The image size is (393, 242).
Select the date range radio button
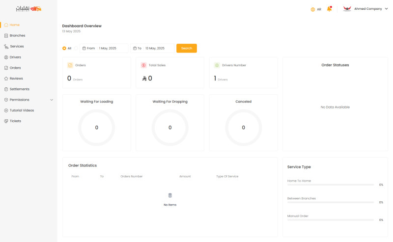point(76,48)
